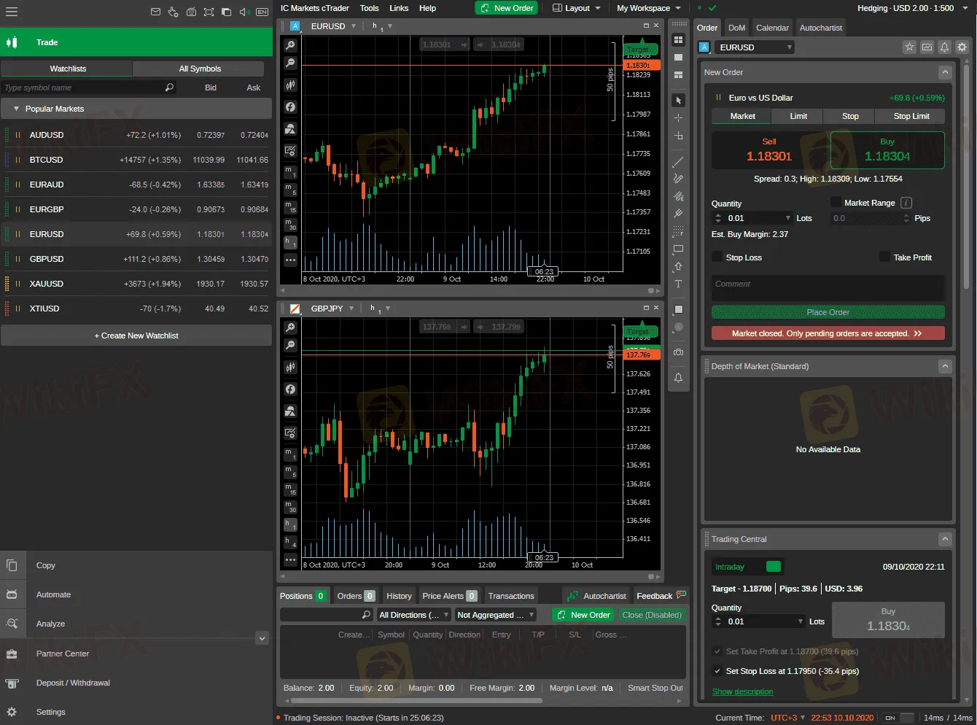This screenshot has width=977, height=725.
Task: Open order panel settings gear icon
Action: pyautogui.click(x=962, y=47)
